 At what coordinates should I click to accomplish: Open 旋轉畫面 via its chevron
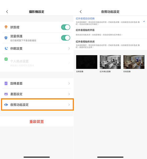[69, 83]
